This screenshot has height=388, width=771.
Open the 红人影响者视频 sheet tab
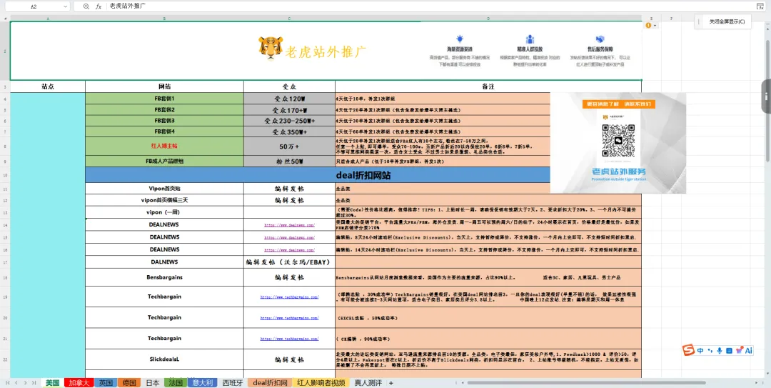(321, 382)
